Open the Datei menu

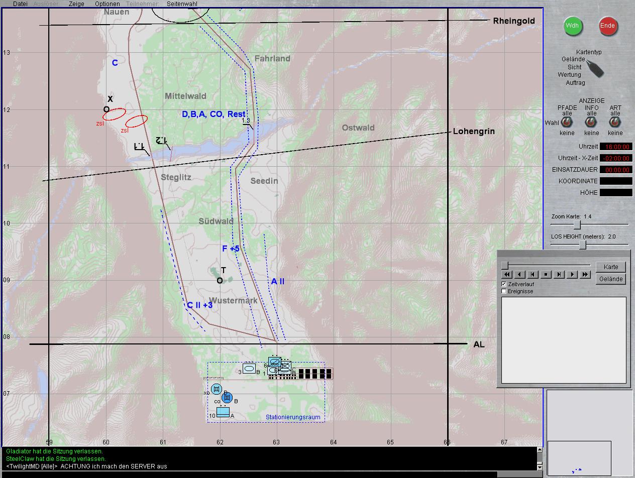tap(20, 4)
